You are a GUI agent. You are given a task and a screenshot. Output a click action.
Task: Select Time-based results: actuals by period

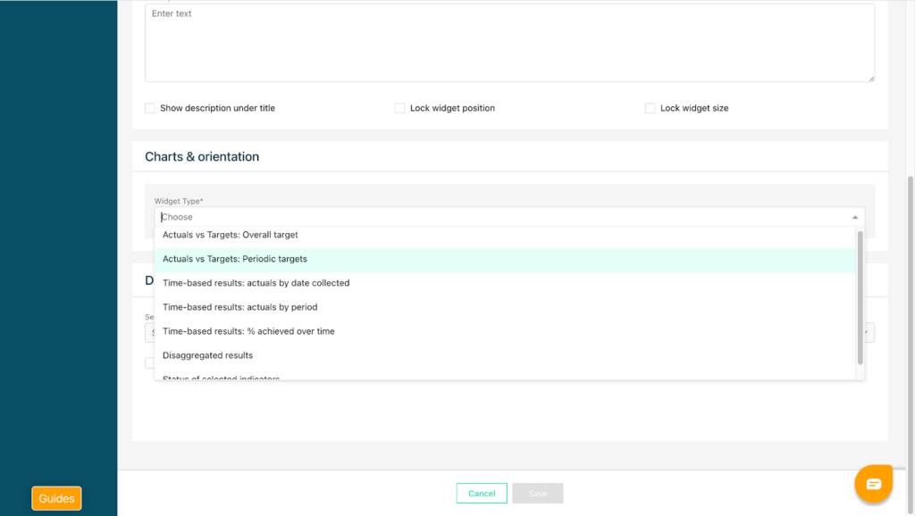pos(239,307)
